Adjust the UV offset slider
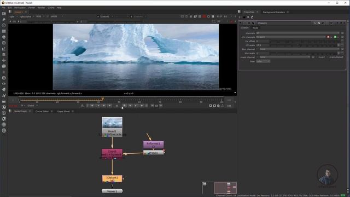The image size is (350, 197). tap(305, 41)
